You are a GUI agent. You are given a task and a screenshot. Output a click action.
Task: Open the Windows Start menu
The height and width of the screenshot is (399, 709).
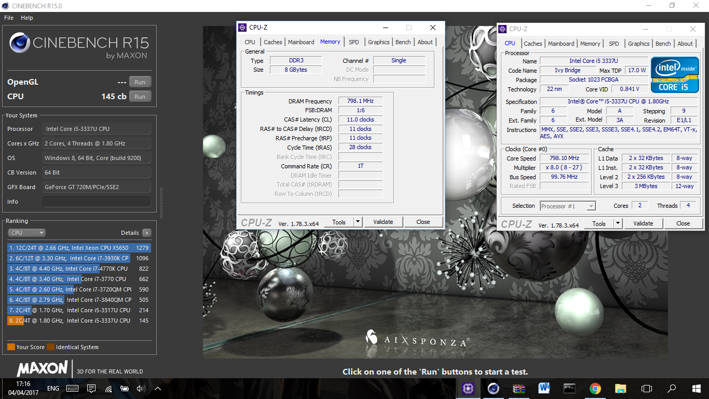click(697, 388)
